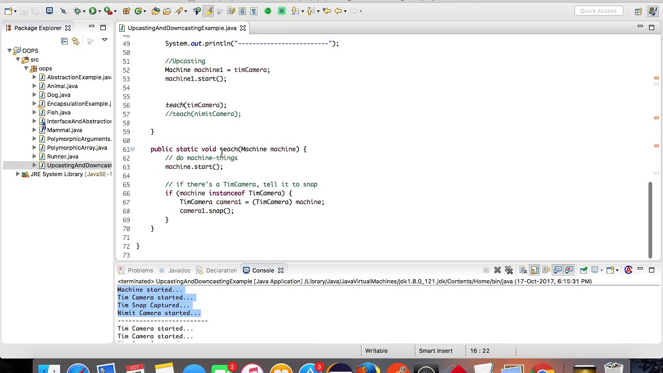Click the Open Type icon
Image resolution: width=663 pixels, height=373 pixels.
(x=156, y=11)
